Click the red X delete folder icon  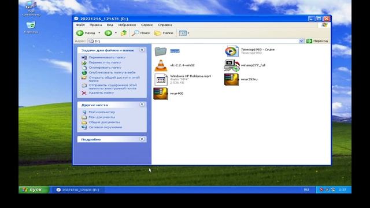coord(84,93)
